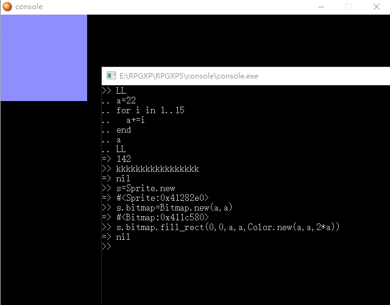Viewport: 390px width, 305px height.
Task: Click the 'a=22' line
Action: [126, 100]
